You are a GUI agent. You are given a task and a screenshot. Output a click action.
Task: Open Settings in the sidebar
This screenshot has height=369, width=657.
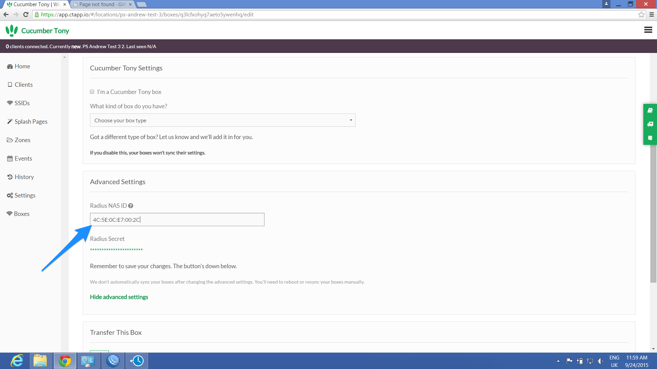tap(21, 195)
